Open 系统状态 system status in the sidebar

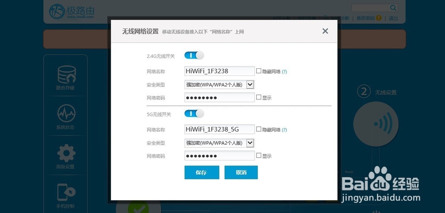pos(66,117)
